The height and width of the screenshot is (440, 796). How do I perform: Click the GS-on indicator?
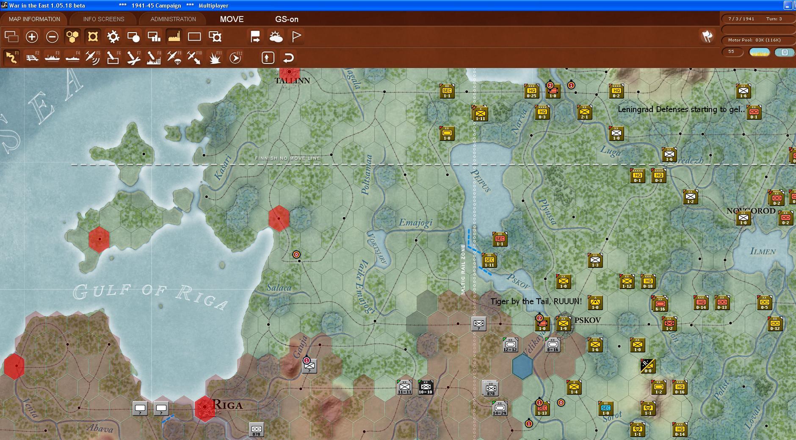click(287, 19)
